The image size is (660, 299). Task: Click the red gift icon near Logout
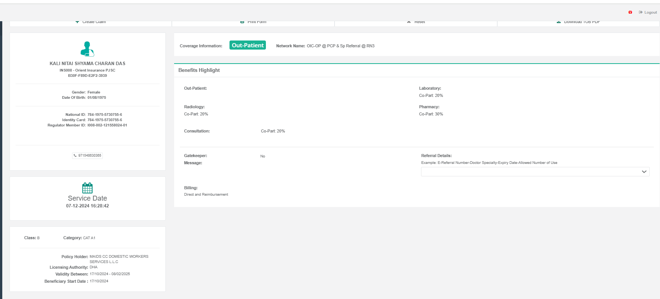630,12
